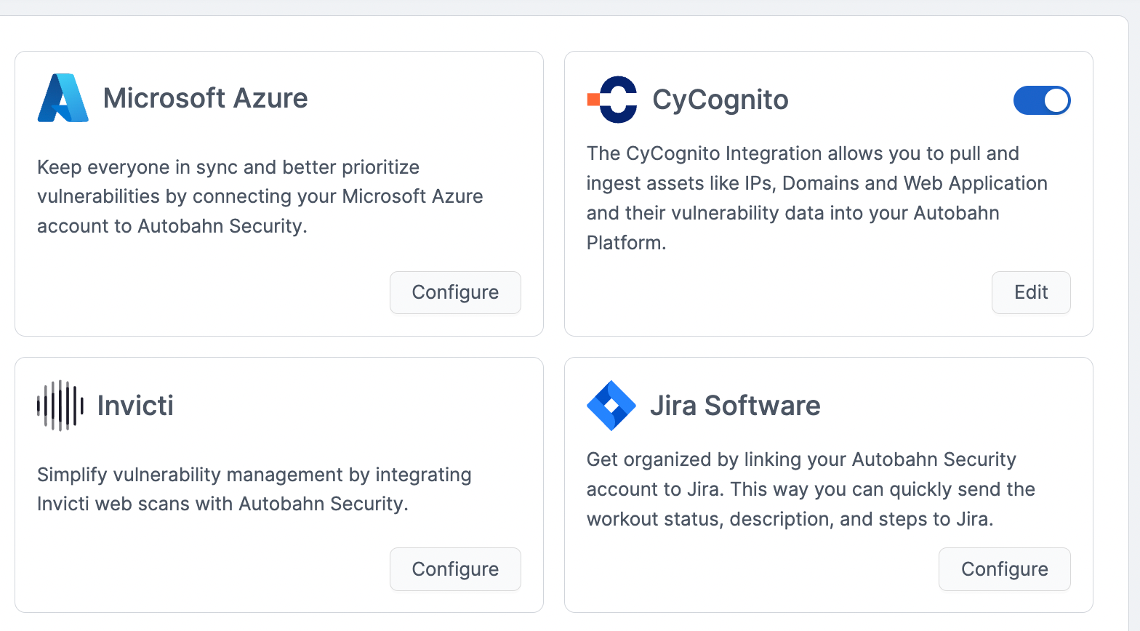Select the CyCognito card title

pyautogui.click(x=720, y=100)
